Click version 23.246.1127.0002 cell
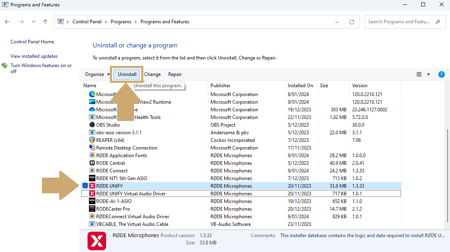450x252 pixels. click(x=369, y=109)
